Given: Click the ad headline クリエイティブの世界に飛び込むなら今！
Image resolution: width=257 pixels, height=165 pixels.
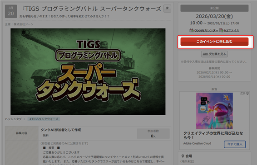Looking at the screenshot, I should (x=213, y=135).
